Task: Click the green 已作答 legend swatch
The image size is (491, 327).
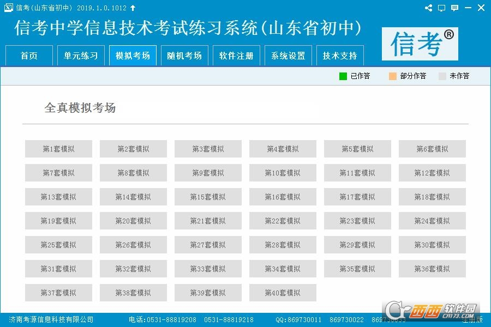Action: pyautogui.click(x=343, y=76)
